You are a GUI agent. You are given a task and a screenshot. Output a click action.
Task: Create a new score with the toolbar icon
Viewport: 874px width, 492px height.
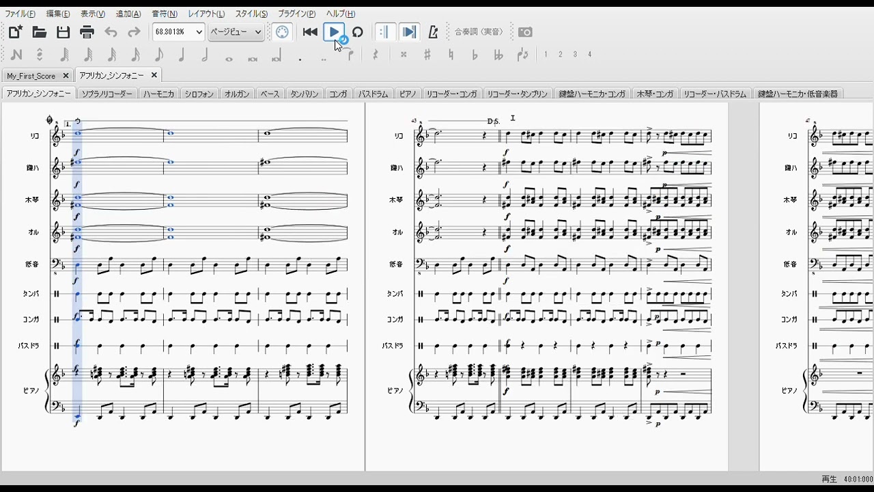point(15,32)
